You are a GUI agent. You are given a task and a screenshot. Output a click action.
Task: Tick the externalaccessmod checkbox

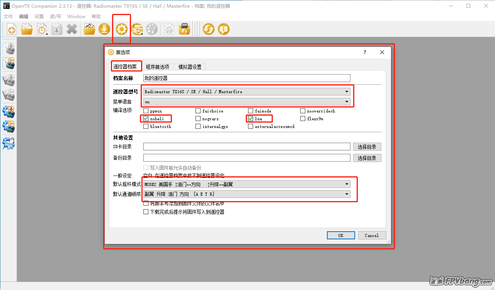click(x=251, y=126)
